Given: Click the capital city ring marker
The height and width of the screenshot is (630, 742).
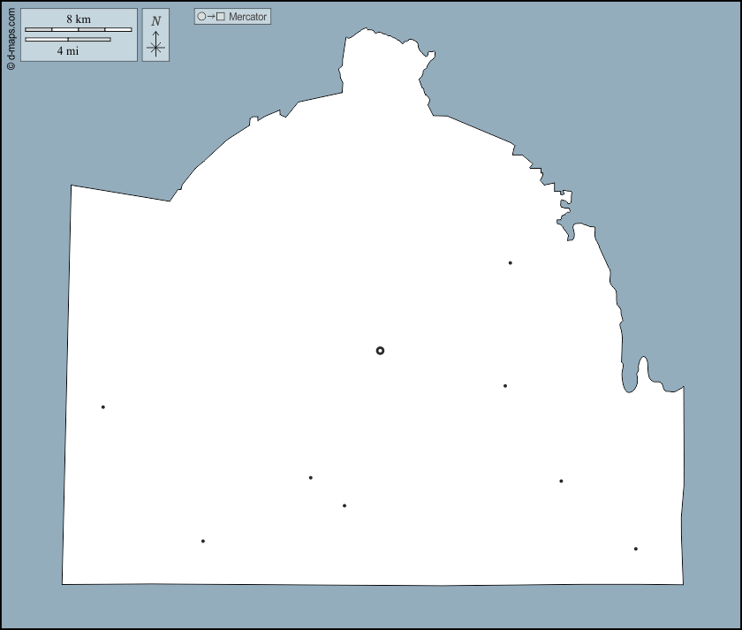Looking at the screenshot, I should (380, 351).
